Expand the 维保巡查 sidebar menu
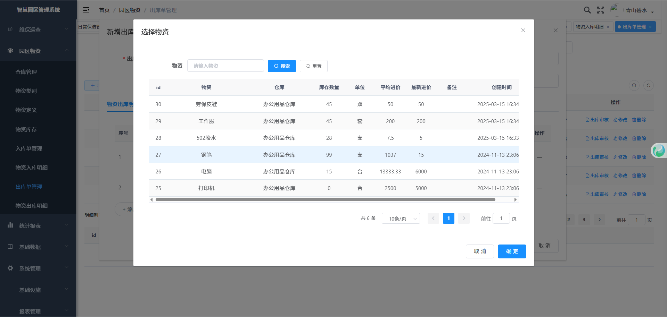Viewport: 667px width, 317px height. 38,29
